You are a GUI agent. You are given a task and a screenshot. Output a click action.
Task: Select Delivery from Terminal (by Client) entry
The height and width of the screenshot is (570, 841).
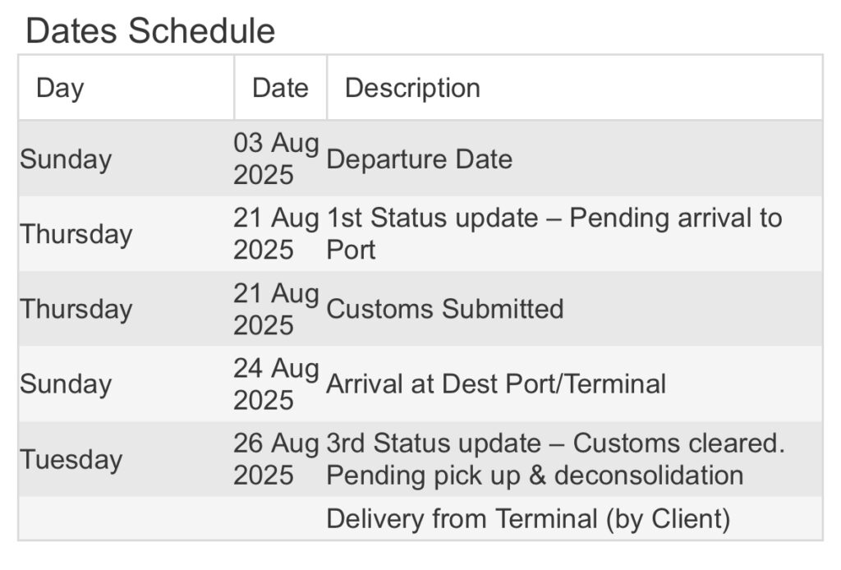[528, 519]
